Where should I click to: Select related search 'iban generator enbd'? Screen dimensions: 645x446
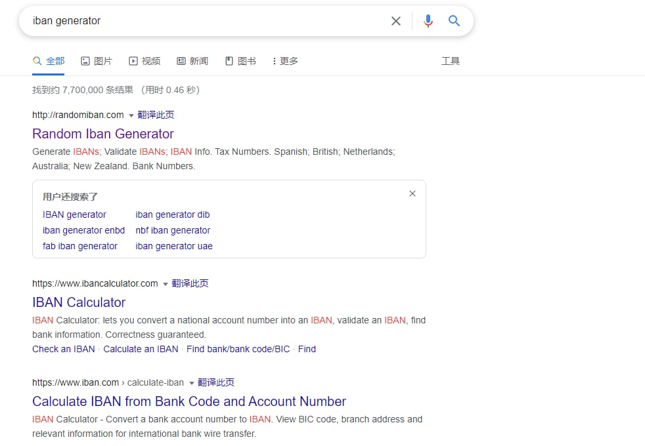click(x=83, y=230)
